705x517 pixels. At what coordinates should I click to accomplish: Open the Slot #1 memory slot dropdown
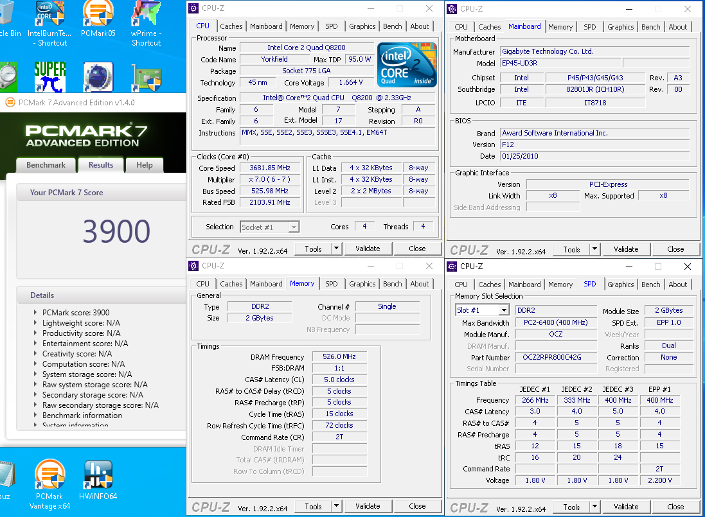pos(504,310)
